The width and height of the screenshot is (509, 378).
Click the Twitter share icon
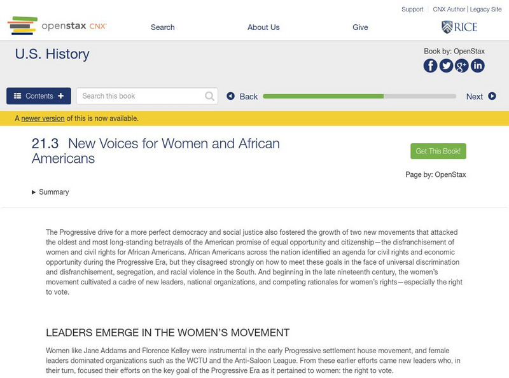click(x=446, y=66)
